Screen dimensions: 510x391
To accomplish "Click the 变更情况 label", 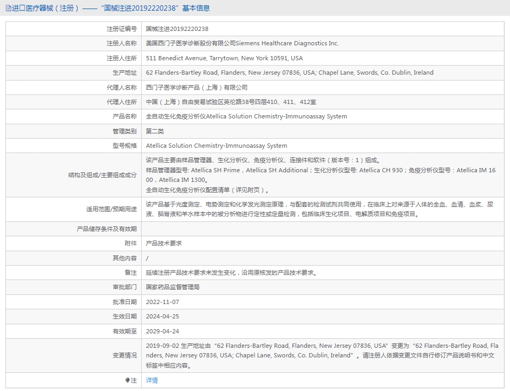I will (125, 355).
